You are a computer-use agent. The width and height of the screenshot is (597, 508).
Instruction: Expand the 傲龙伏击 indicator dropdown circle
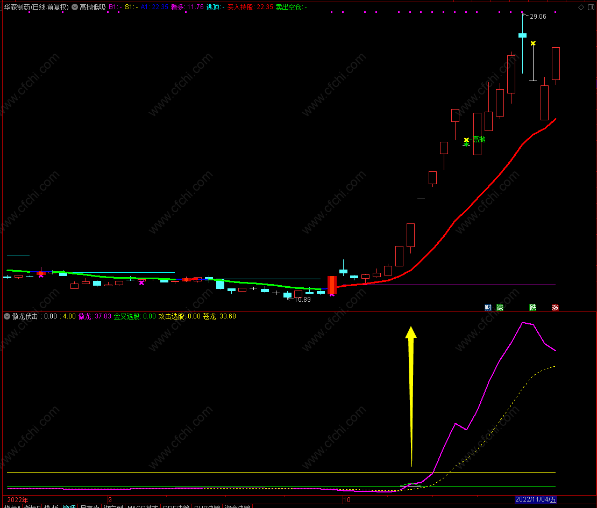[x=7, y=316]
